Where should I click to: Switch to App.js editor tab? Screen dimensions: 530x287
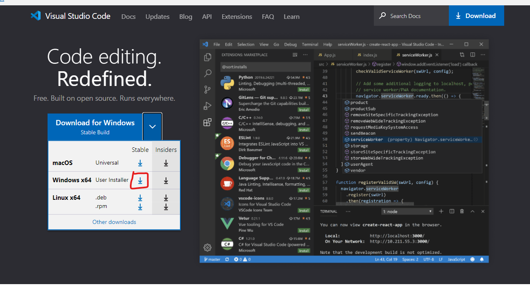pos(330,55)
